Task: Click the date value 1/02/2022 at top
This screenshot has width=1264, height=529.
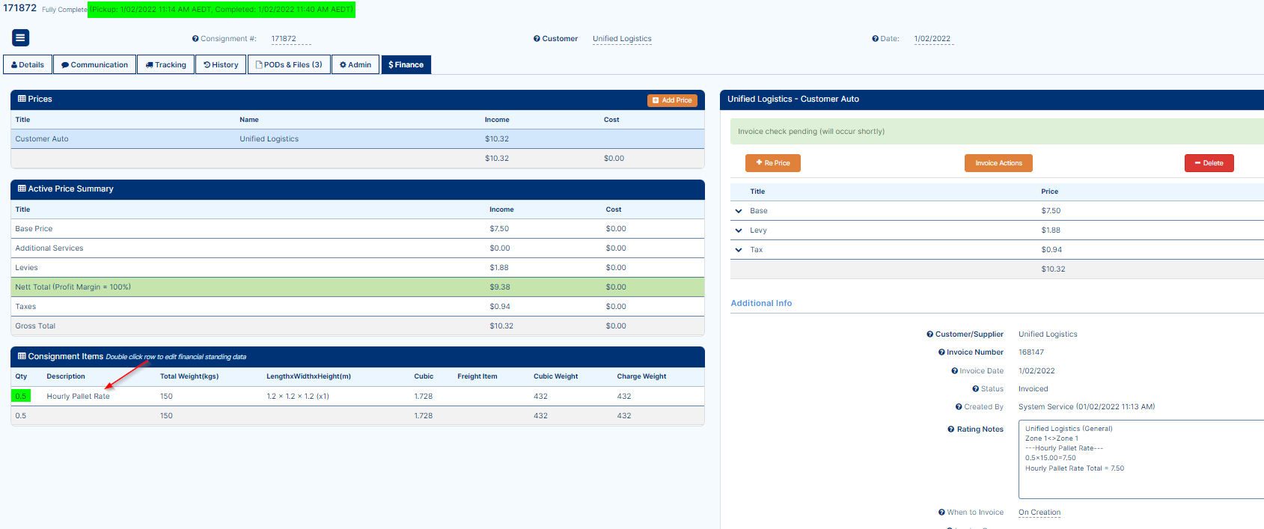Action: pos(933,39)
